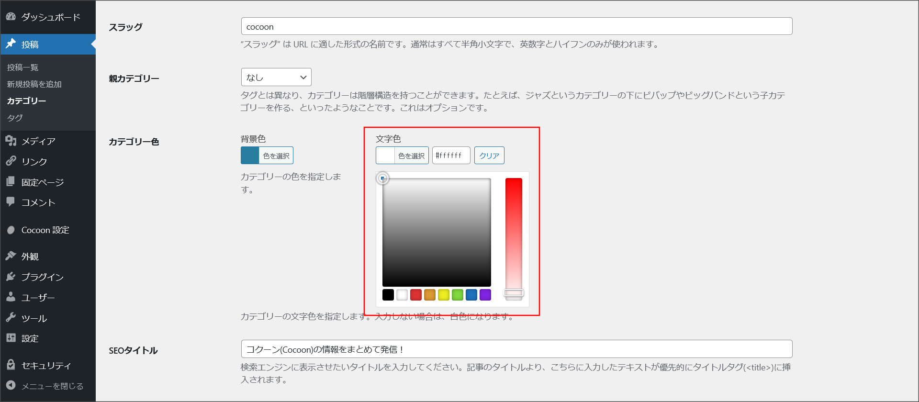Click the blue background color swatch
The height and width of the screenshot is (402, 919).
click(250, 156)
